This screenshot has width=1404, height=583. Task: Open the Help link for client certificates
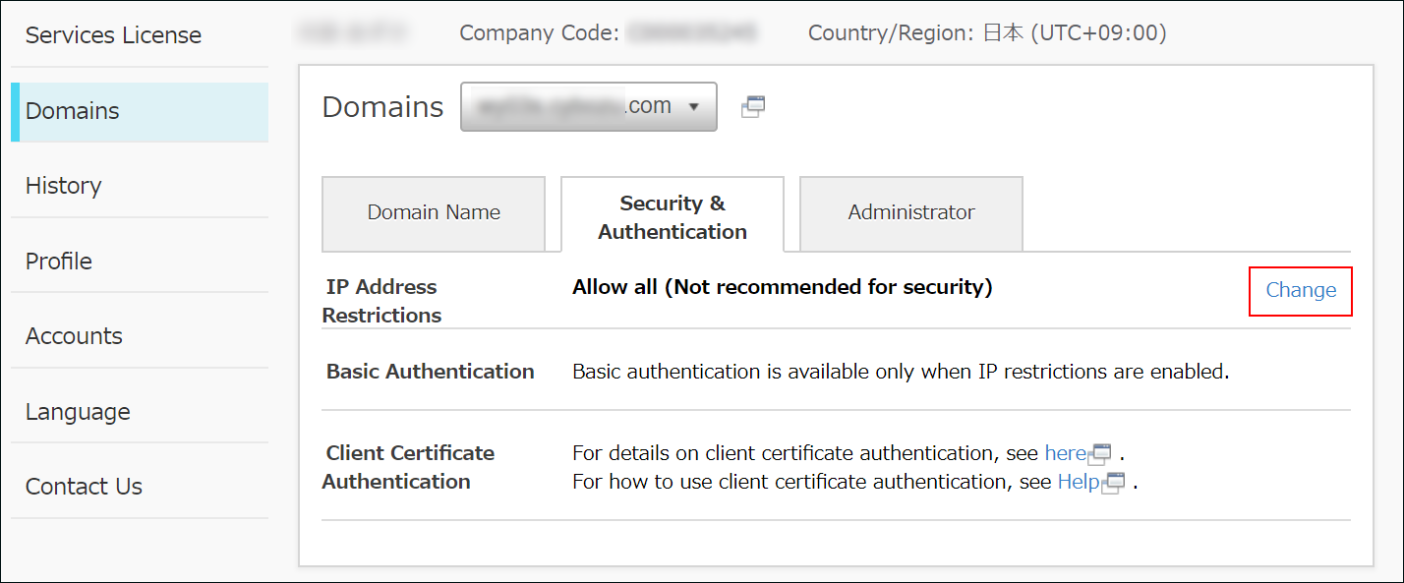point(1078,482)
